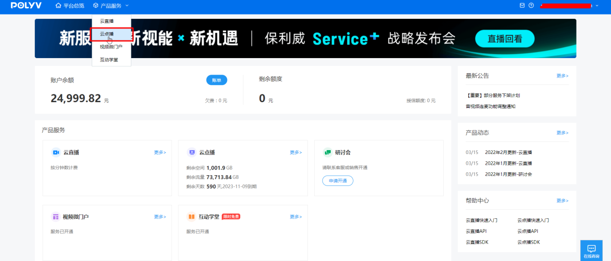Viewport: 611px width, 261px height.
Task: Click the 账单 button
Action: click(216, 80)
